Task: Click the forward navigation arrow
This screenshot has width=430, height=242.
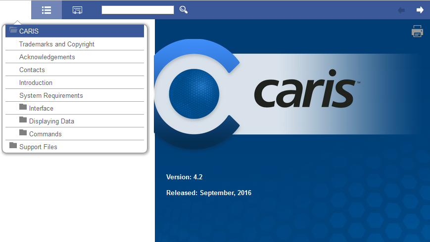Action: tap(420, 10)
